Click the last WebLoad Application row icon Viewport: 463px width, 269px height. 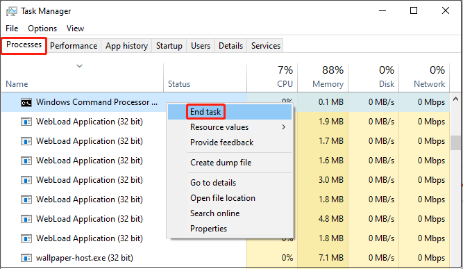pos(26,238)
